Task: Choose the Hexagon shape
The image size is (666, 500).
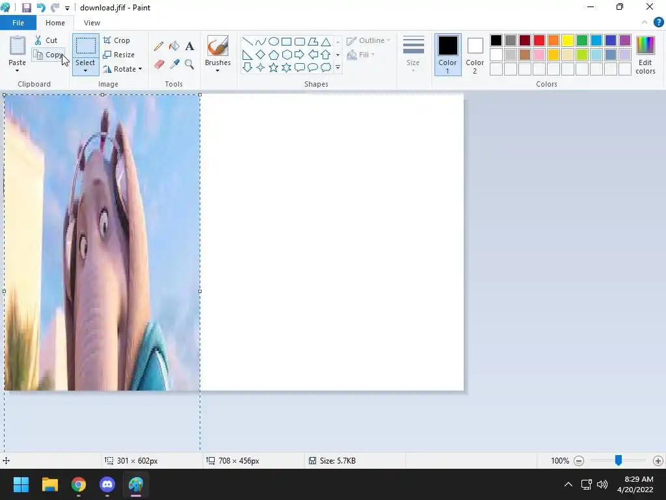Action: point(287,55)
